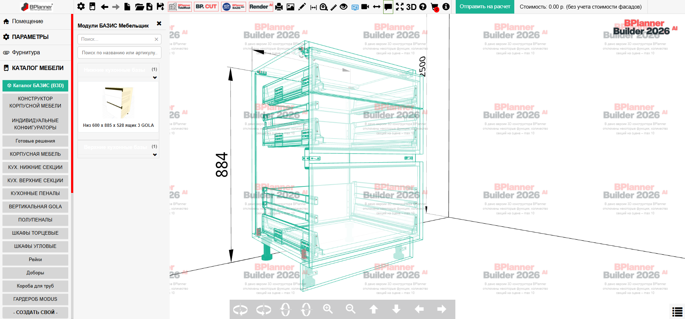
Task: Click the file import icon in toolbar
Action: (149, 6)
